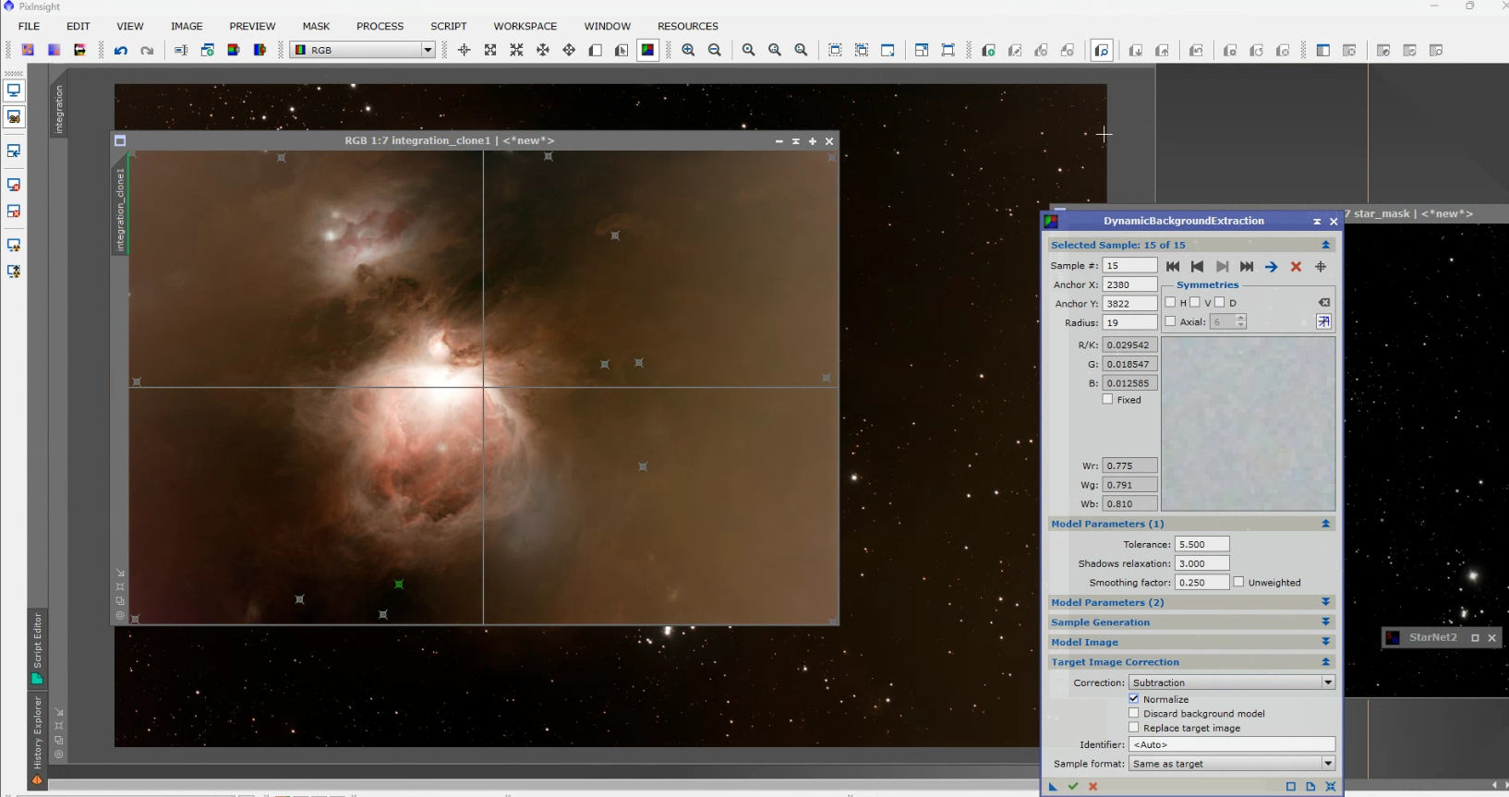1509x797 pixels.
Task: Jump to first sample in DBE
Action: point(1173,267)
